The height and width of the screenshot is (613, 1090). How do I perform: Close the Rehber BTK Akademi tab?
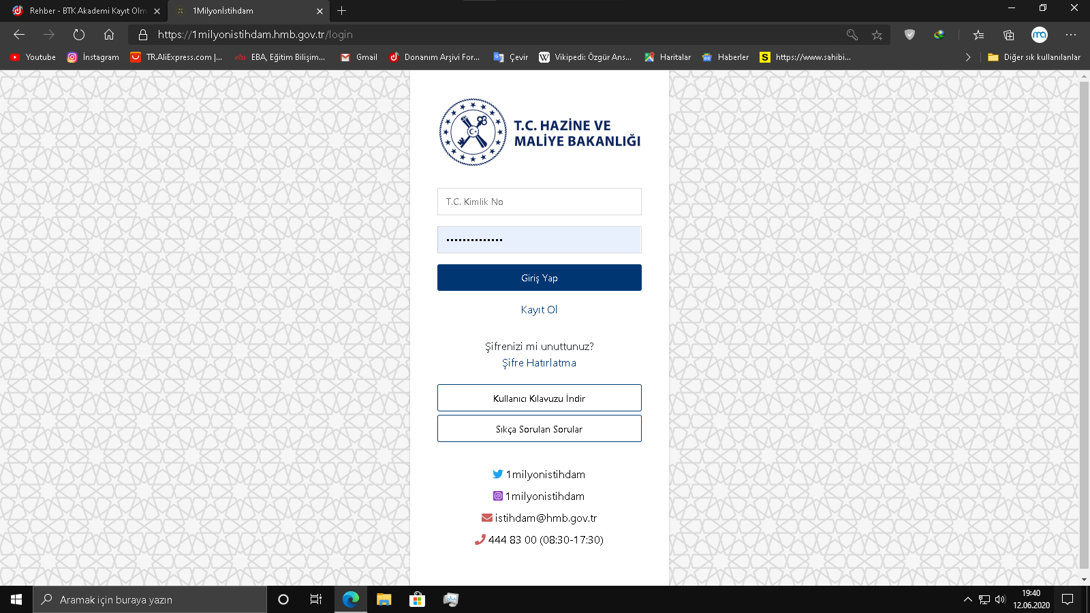[157, 11]
